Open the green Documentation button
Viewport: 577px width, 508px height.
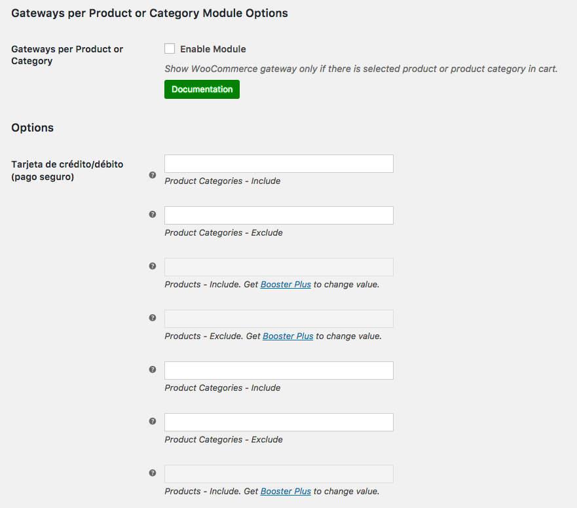(202, 90)
